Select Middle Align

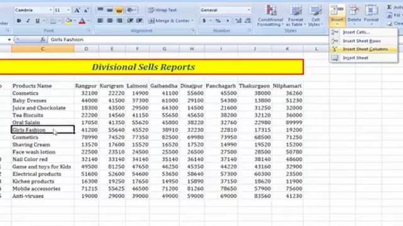tap(110, 10)
